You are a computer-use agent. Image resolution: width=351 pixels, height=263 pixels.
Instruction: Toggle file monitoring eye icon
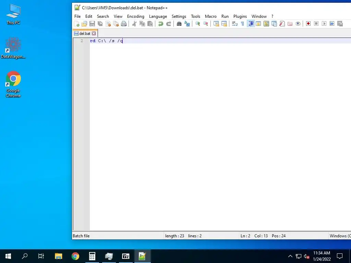pos(298,24)
